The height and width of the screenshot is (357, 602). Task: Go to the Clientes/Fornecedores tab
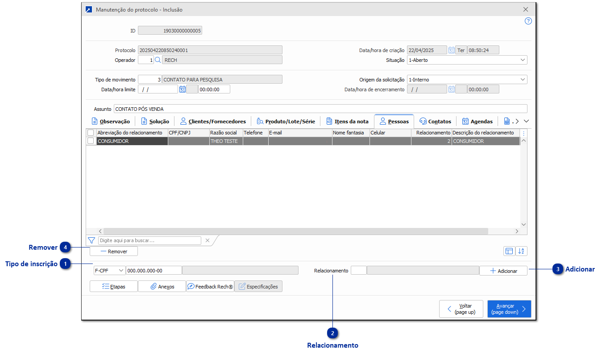point(213,121)
